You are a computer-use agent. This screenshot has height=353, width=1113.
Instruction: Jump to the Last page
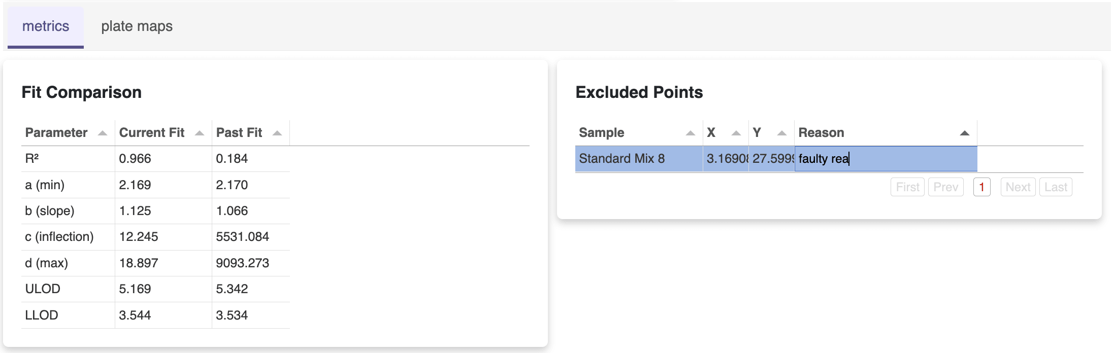(x=1056, y=187)
